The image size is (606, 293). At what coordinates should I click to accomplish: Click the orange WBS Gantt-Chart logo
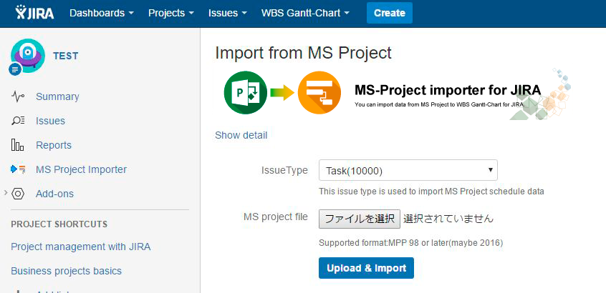click(x=319, y=92)
